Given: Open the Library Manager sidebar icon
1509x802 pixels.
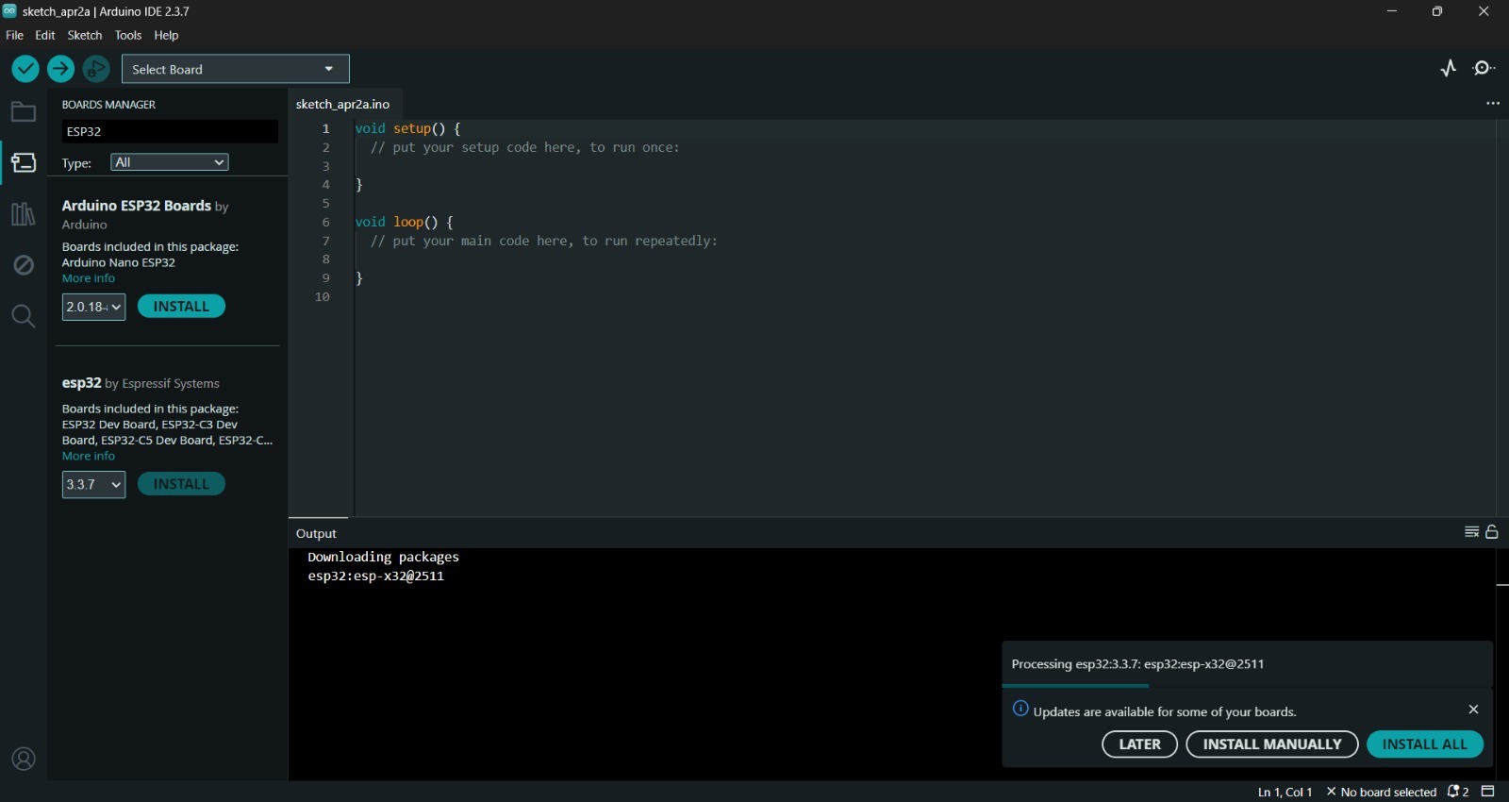Looking at the screenshot, I should tap(24, 214).
